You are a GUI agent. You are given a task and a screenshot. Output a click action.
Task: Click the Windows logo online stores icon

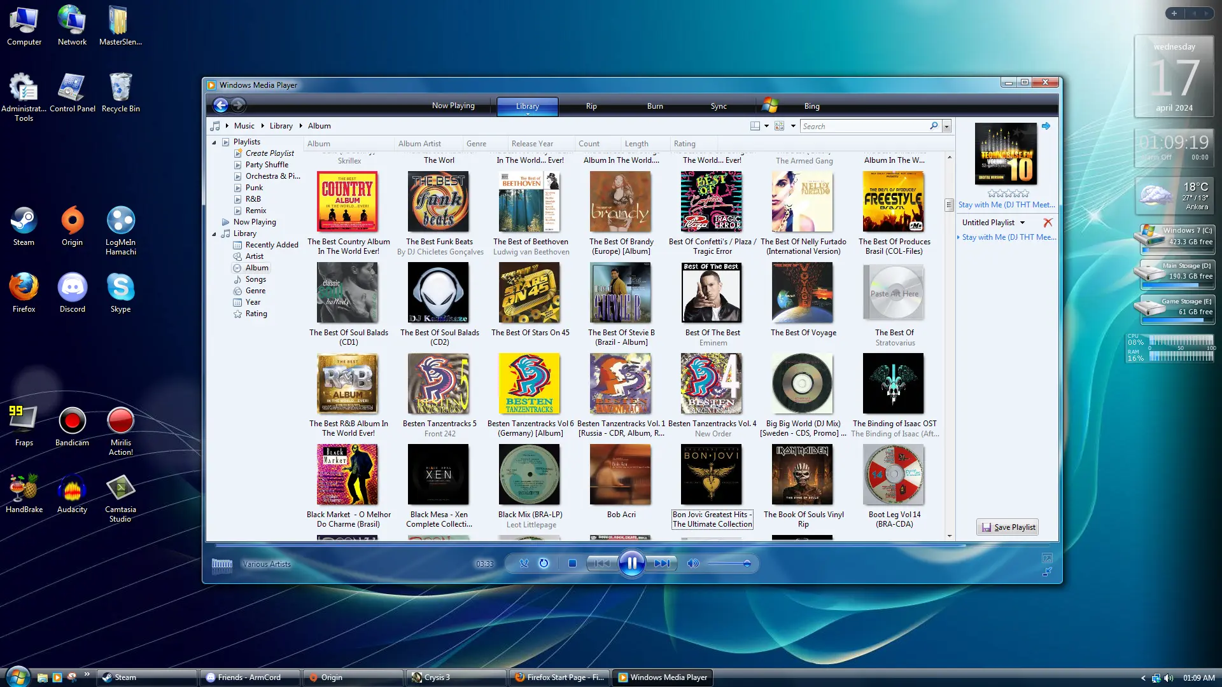770,106
